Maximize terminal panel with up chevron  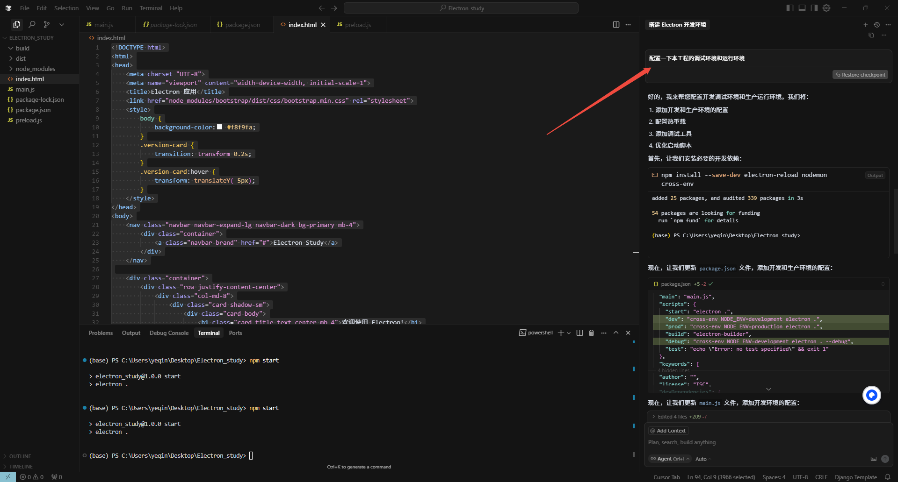(x=616, y=333)
